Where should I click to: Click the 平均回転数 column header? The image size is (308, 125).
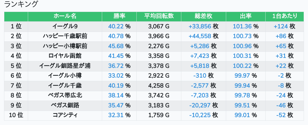coord(159,16)
